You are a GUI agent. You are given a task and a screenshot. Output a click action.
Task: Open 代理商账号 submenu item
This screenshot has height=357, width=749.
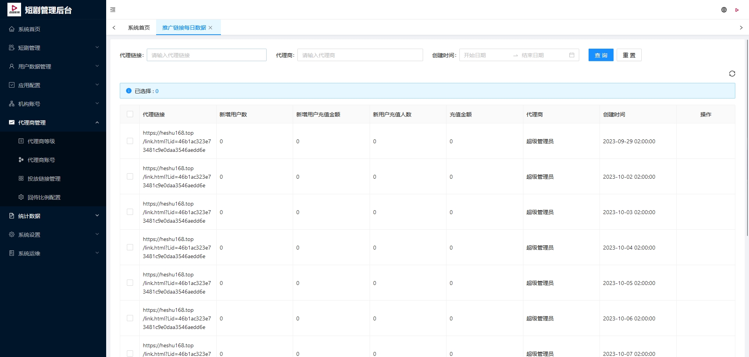(x=53, y=160)
